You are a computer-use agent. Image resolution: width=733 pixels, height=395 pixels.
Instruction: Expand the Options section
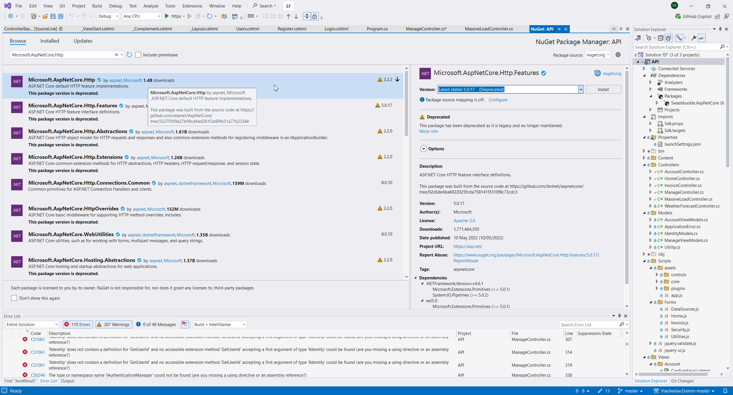pyautogui.click(x=423, y=149)
